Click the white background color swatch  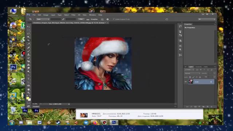[x=30, y=100]
